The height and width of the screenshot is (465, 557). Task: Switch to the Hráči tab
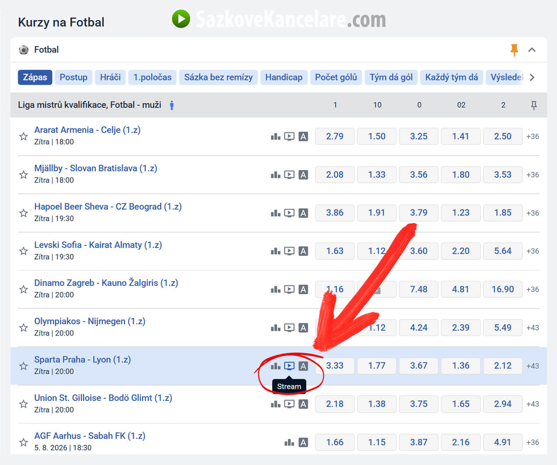(x=110, y=77)
